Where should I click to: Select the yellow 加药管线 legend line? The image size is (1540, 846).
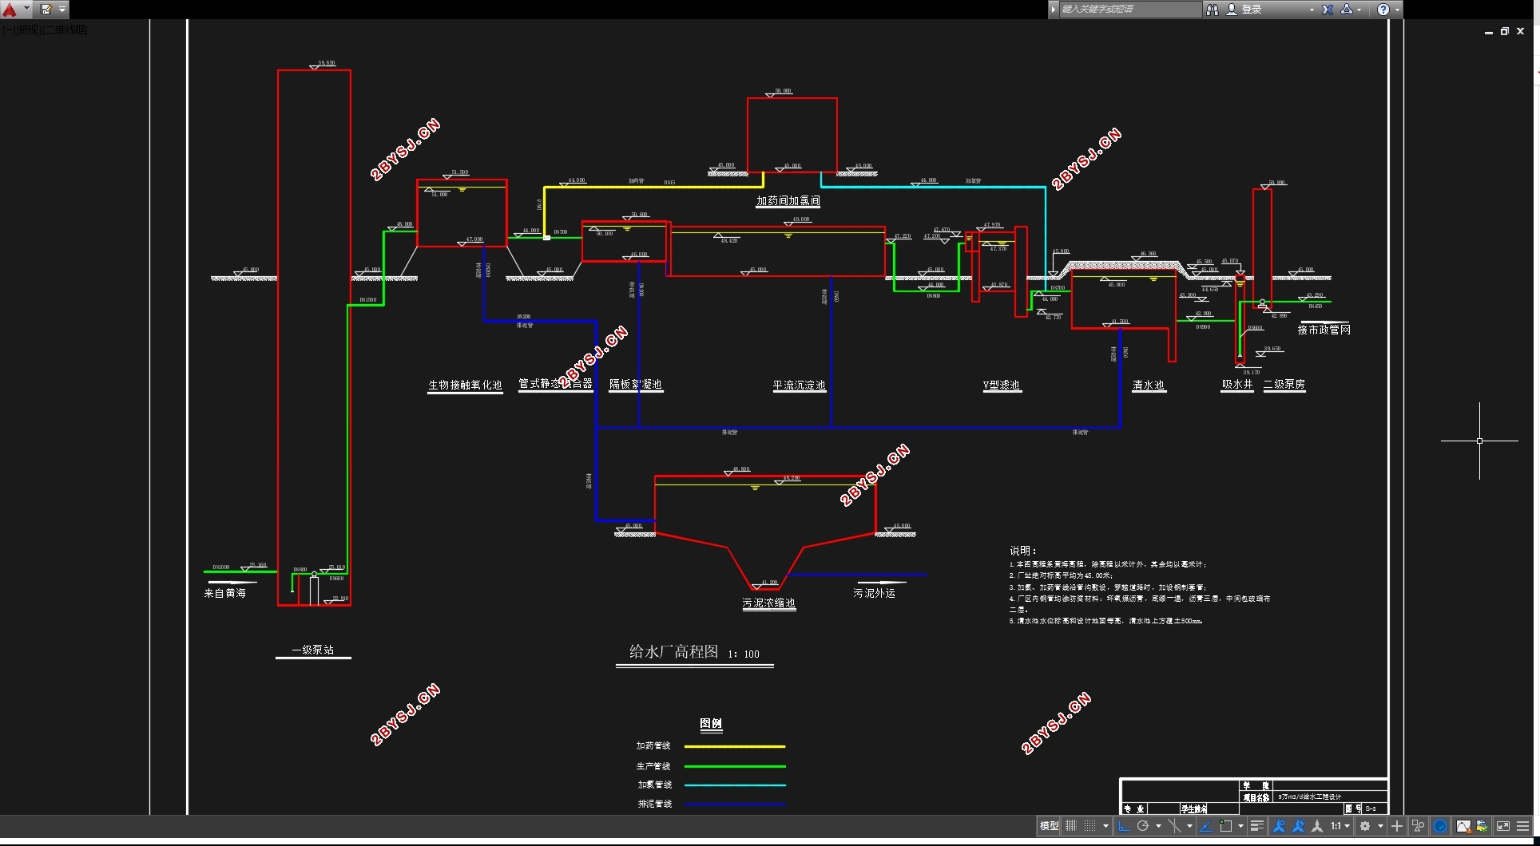tap(735, 746)
